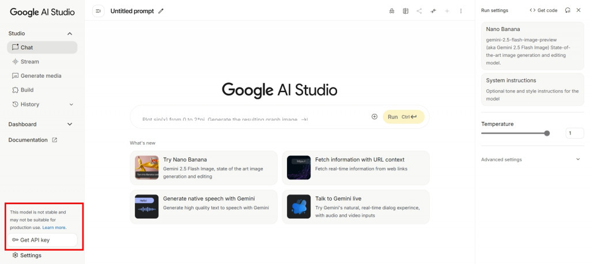Screen dimensions: 590x264
Task: Click the Get code button
Action: click(x=543, y=10)
